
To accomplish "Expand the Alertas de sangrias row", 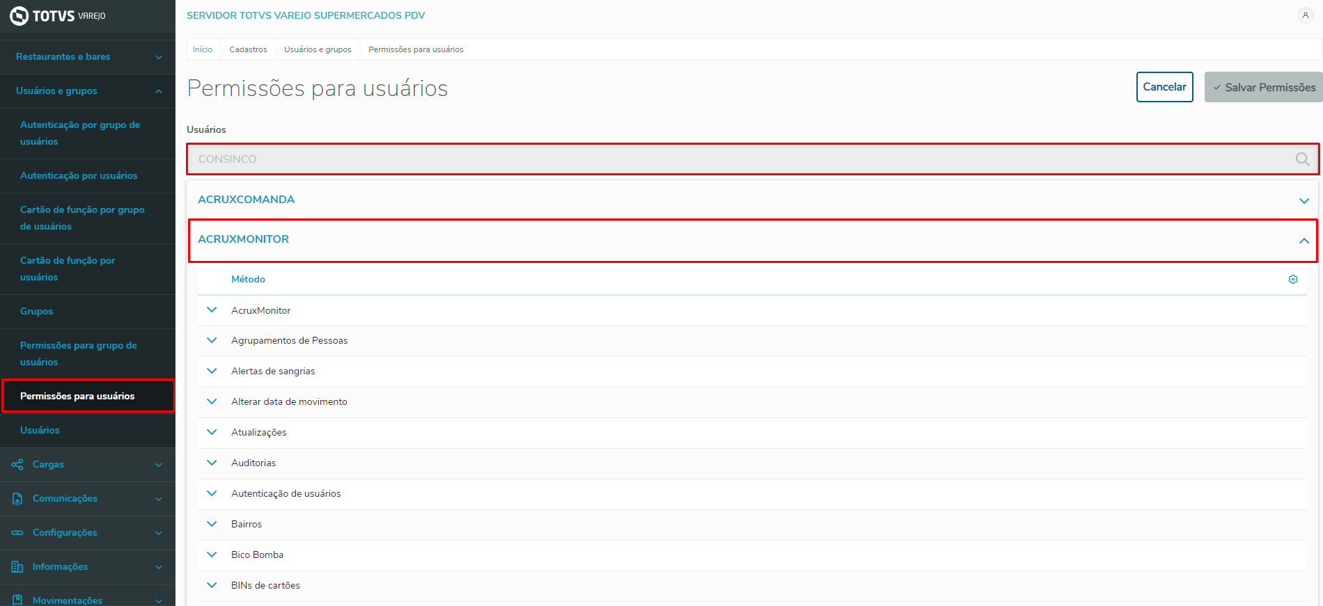I will (212, 371).
